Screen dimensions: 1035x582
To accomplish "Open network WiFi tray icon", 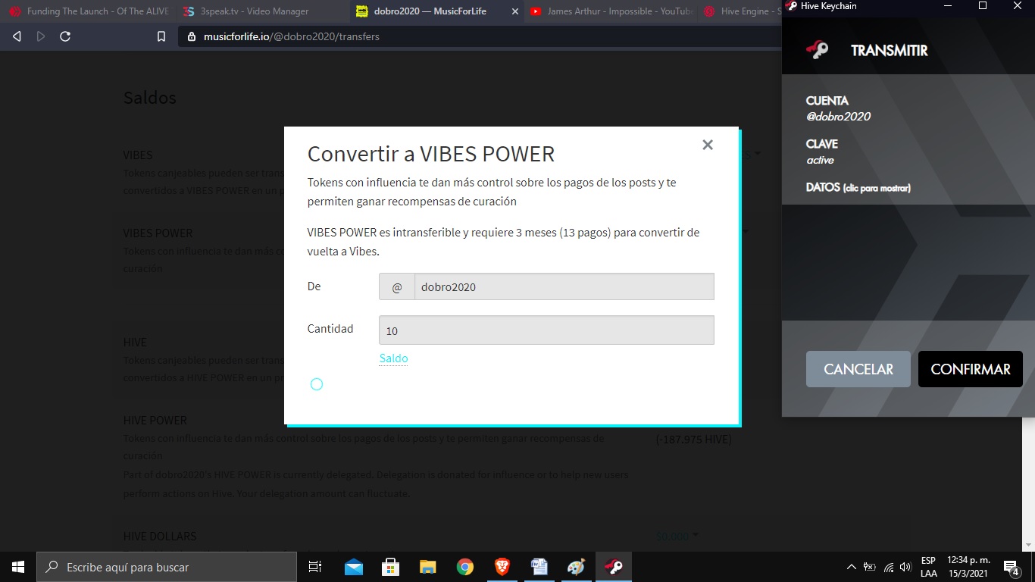I will tap(889, 567).
